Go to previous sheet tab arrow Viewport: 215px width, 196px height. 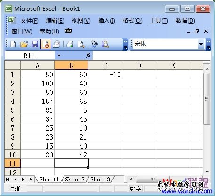(16, 179)
